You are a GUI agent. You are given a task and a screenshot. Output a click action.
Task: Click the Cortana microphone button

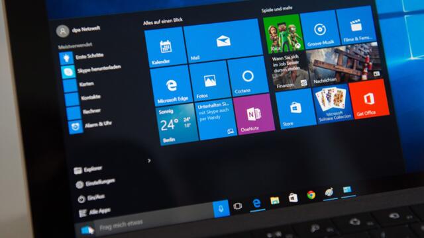(221, 209)
